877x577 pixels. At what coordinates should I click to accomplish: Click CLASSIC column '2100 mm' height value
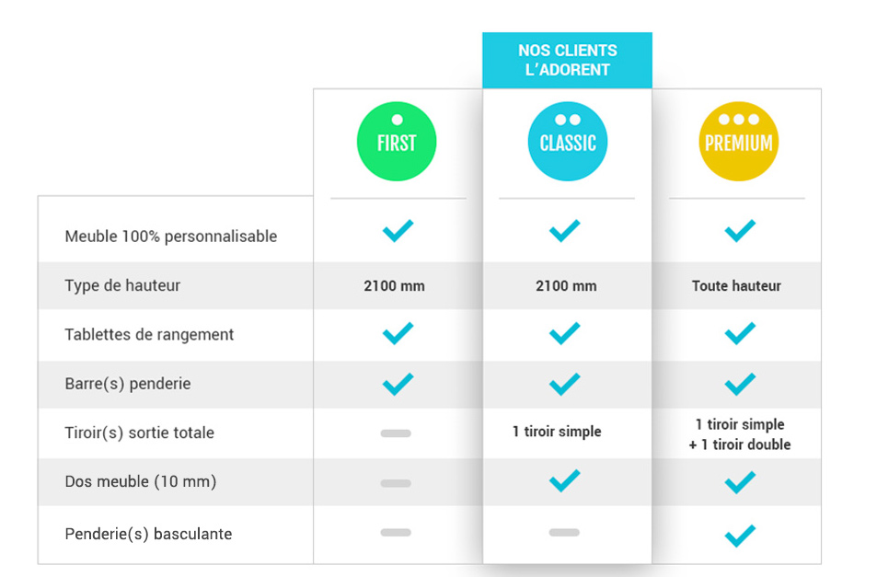point(566,285)
